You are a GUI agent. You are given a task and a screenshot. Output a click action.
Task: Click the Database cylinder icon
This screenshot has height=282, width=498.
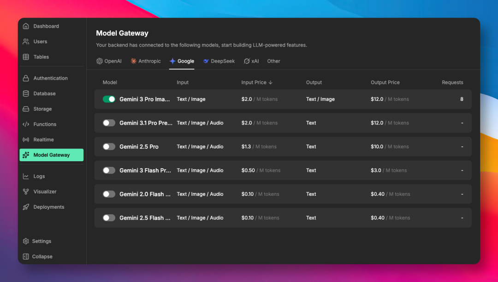click(26, 94)
